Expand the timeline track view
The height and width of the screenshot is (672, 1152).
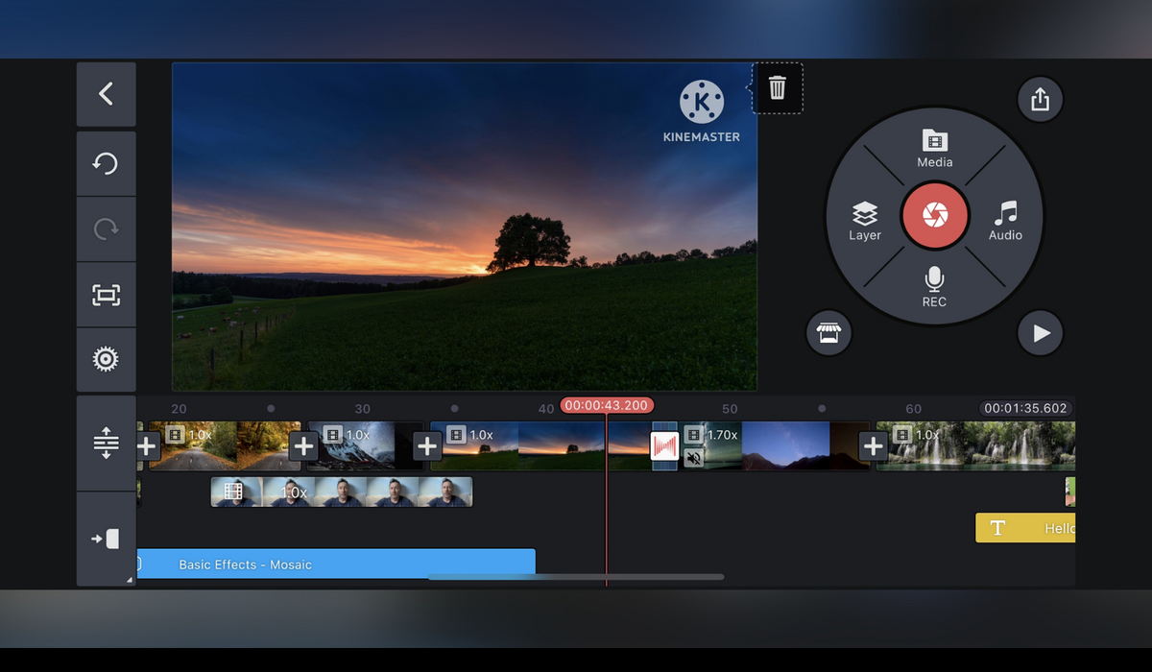[x=106, y=443]
